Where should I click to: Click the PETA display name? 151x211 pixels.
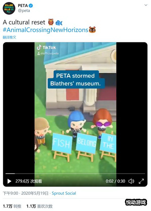23,6
